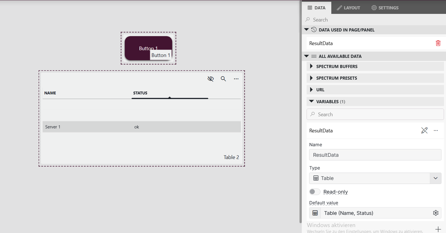Open the table's three-dot options menu
446x233 pixels.
point(236,79)
